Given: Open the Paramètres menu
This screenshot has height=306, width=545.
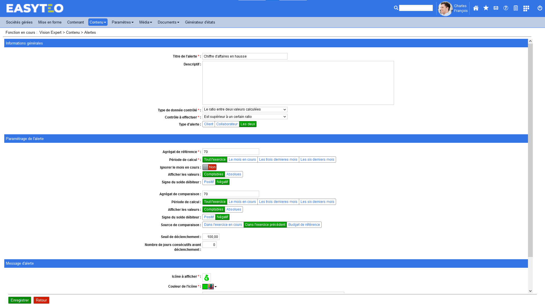Looking at the screenshot, I should pyautogui.click(x=122, y=22).
